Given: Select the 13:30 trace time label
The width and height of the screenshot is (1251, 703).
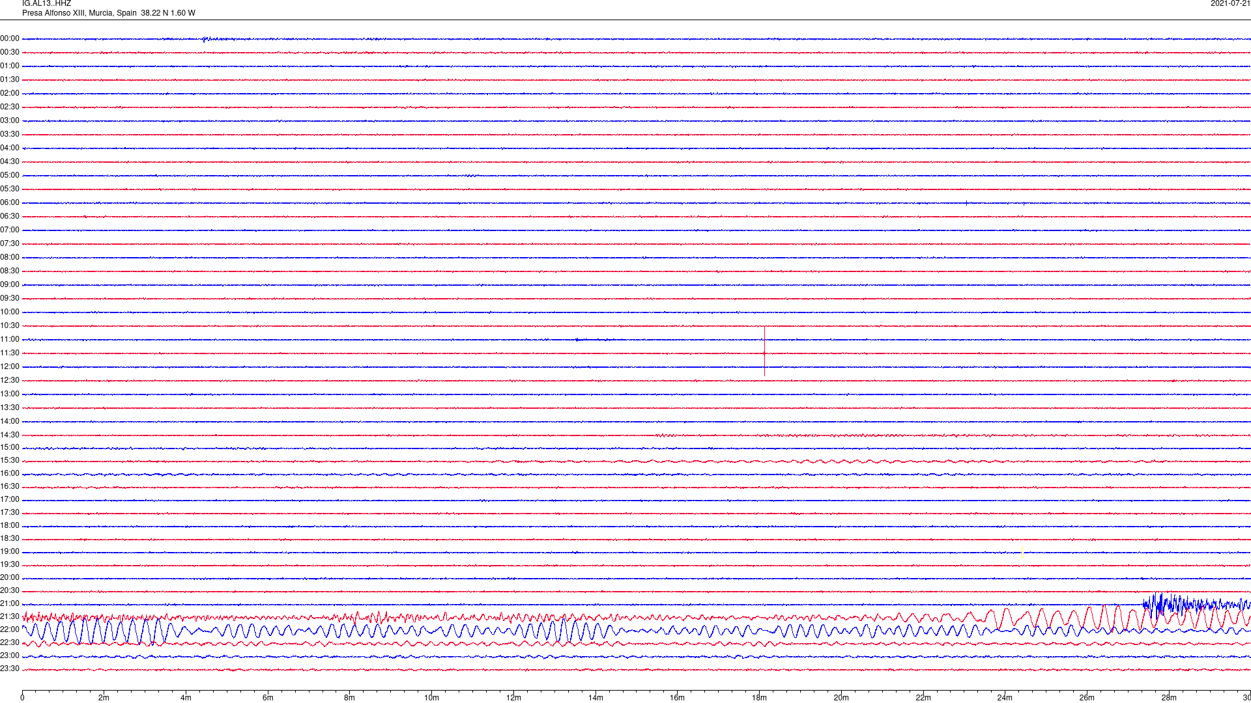Looking at the screenshot, I should click(x=10, y=408).
